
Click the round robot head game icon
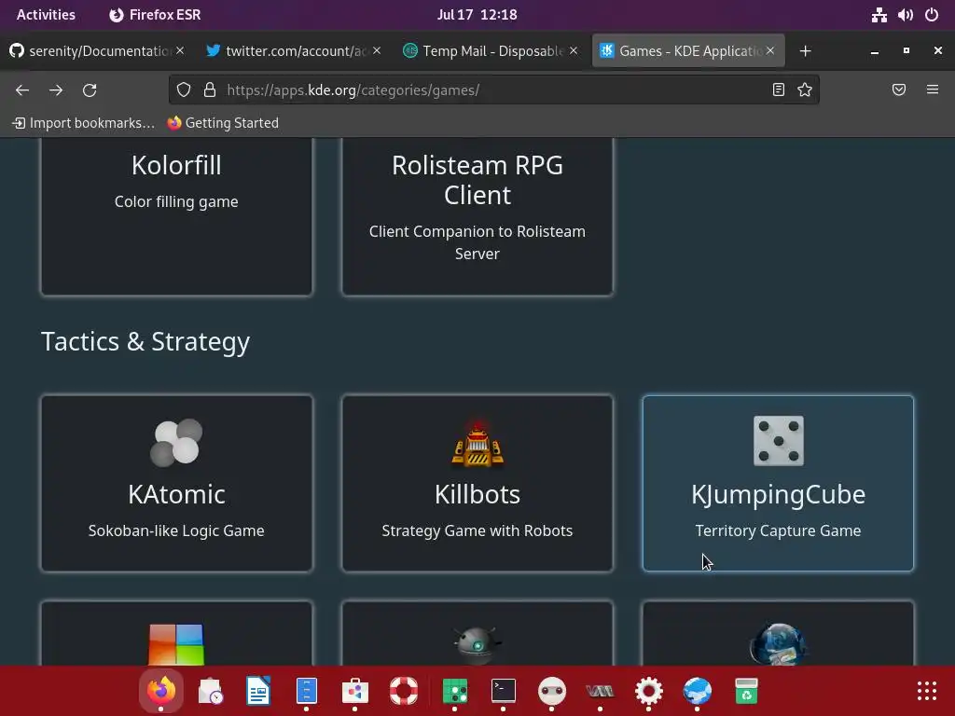point(477,645)
